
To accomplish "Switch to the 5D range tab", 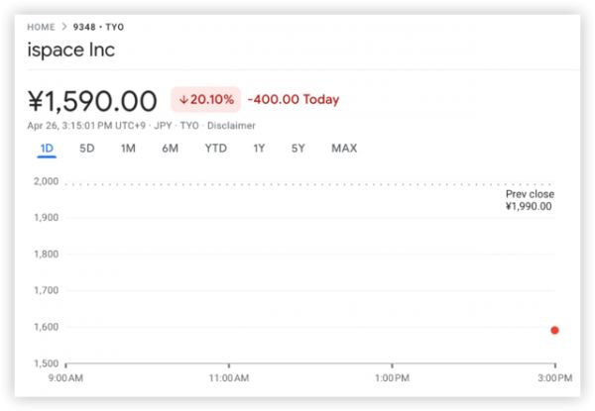I will click(x=87, y=149).
